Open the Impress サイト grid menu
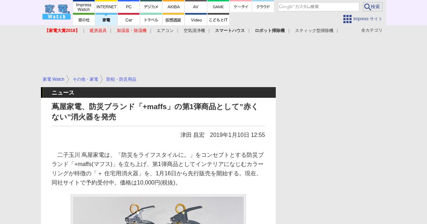This screenshot has width=427, height=224. click(x=363, y=19)
